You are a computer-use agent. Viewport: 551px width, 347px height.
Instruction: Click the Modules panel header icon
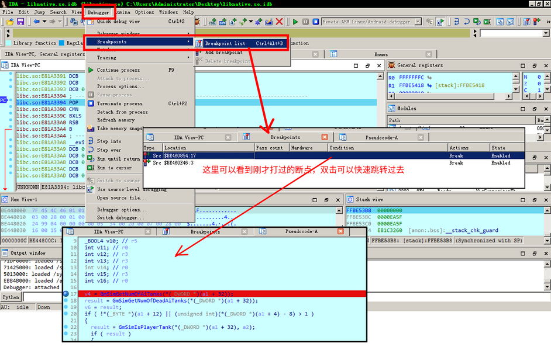tap(391, 109)
